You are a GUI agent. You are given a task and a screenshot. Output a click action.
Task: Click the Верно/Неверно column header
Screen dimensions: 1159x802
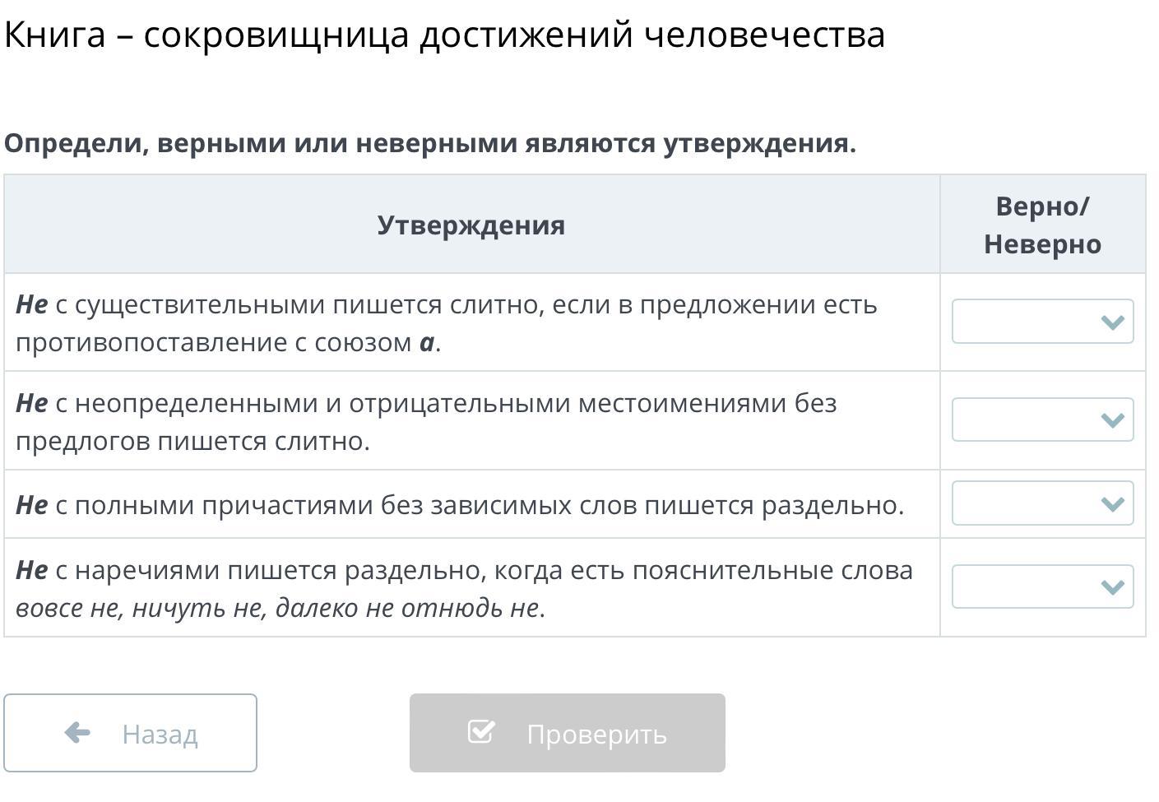click(x=1042, y=225)
